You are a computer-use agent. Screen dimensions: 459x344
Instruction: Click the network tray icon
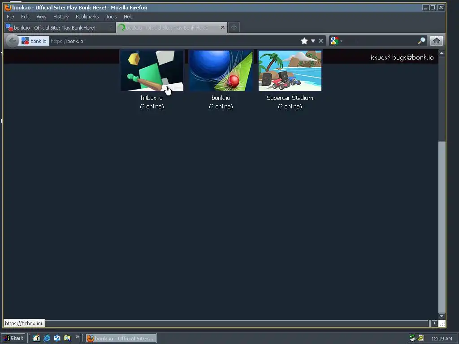point(413,338)
